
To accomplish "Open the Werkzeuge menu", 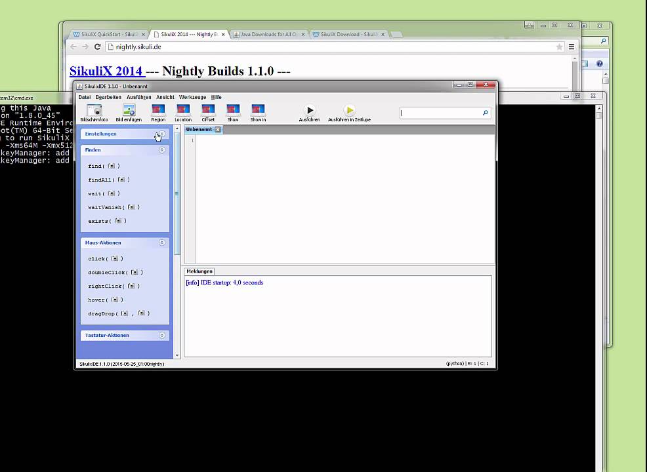I will tap(192, 97).
